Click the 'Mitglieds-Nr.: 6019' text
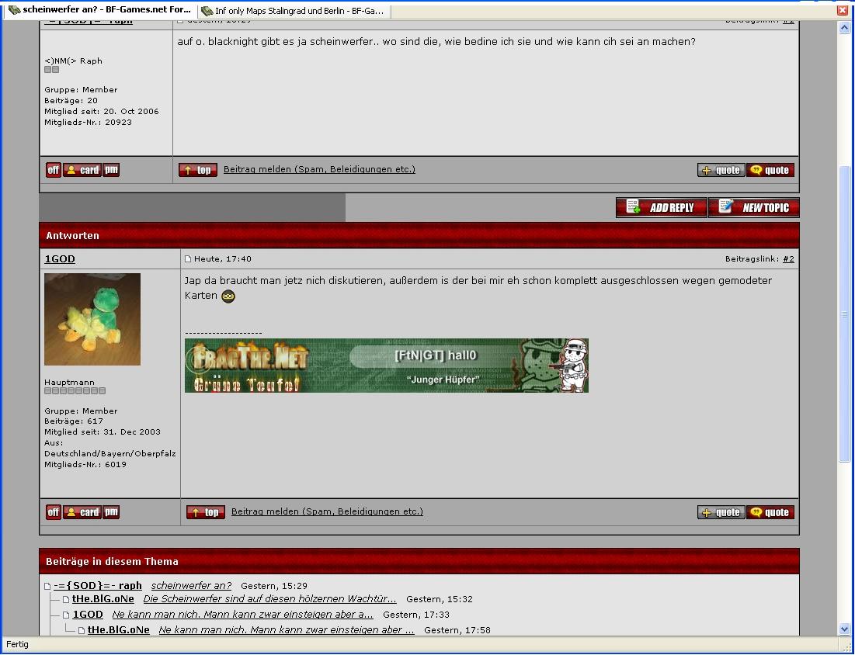 pyautogui.click(x=85, y=465)
